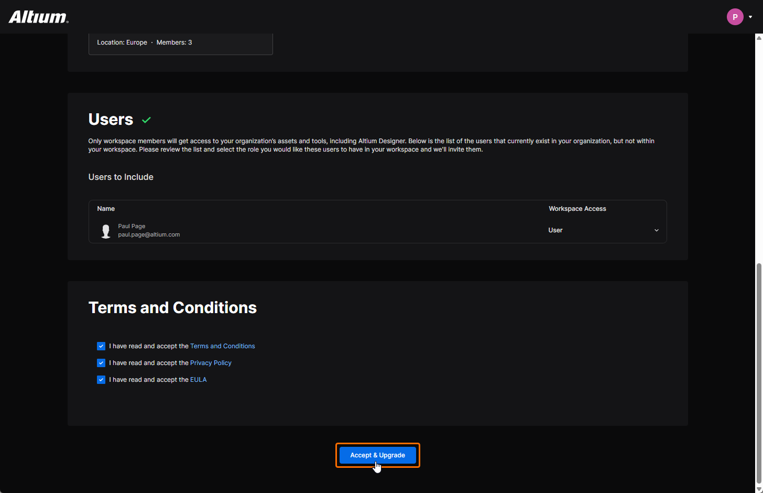Open Workspace Access dropdown set to User
The height and width of the screenshot is (493, 763).
tap(603, 230)
